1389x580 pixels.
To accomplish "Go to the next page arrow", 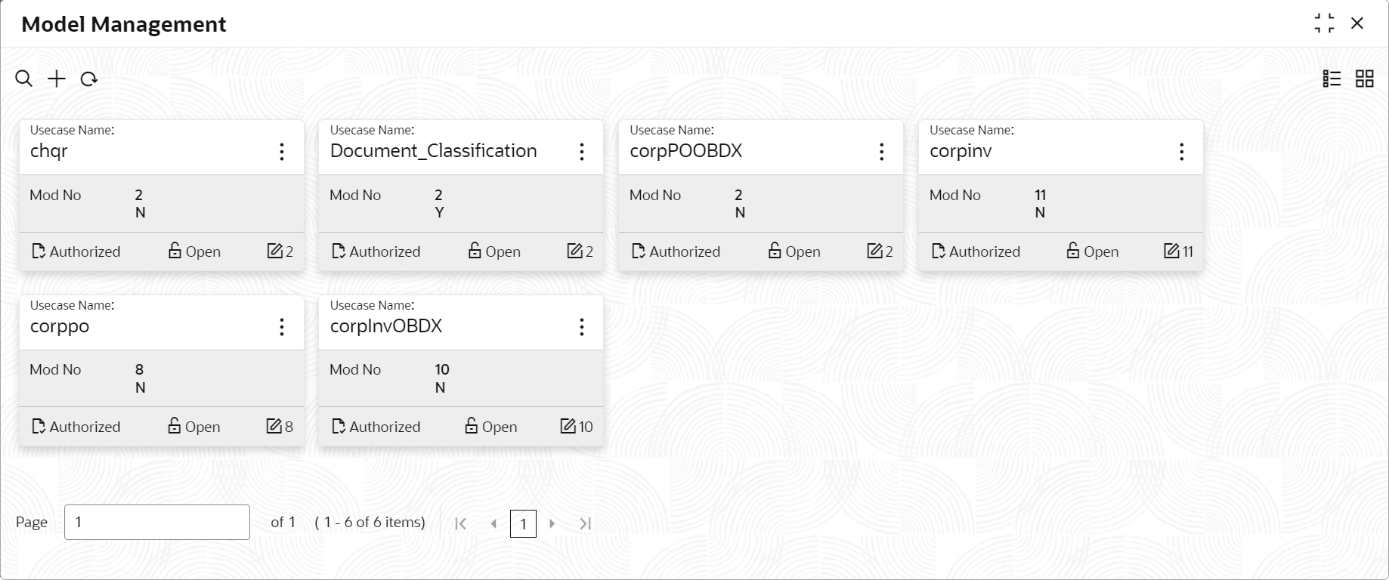I will coord(552,523).
